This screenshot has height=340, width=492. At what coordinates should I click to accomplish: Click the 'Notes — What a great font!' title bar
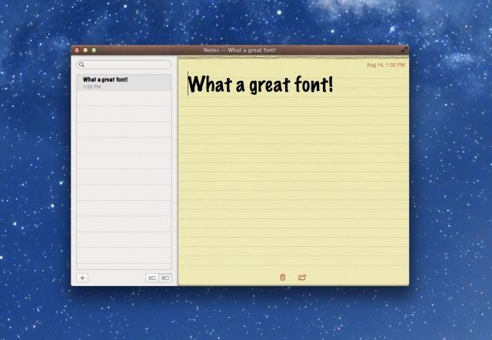[240, 50]
